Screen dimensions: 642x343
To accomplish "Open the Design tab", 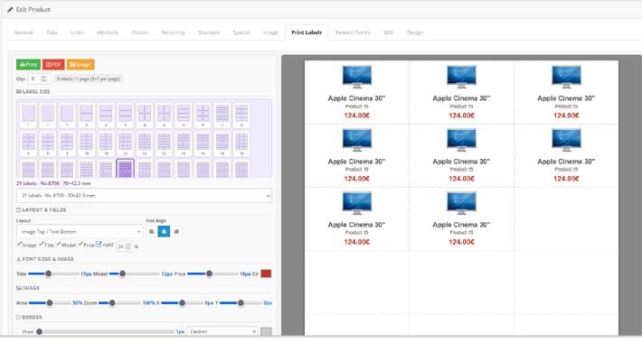I will [415, 32].
